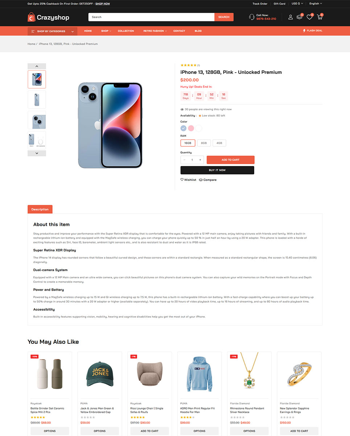Viewport: 350px width, 436px height.
Task: Select the 8GB RAM option
Action: [204, 143]
